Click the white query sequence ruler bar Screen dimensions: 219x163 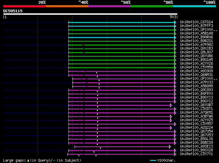[90, 14]
